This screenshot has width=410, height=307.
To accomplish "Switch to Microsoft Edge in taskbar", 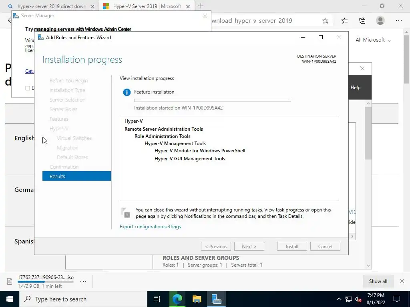I will point(177,299).
